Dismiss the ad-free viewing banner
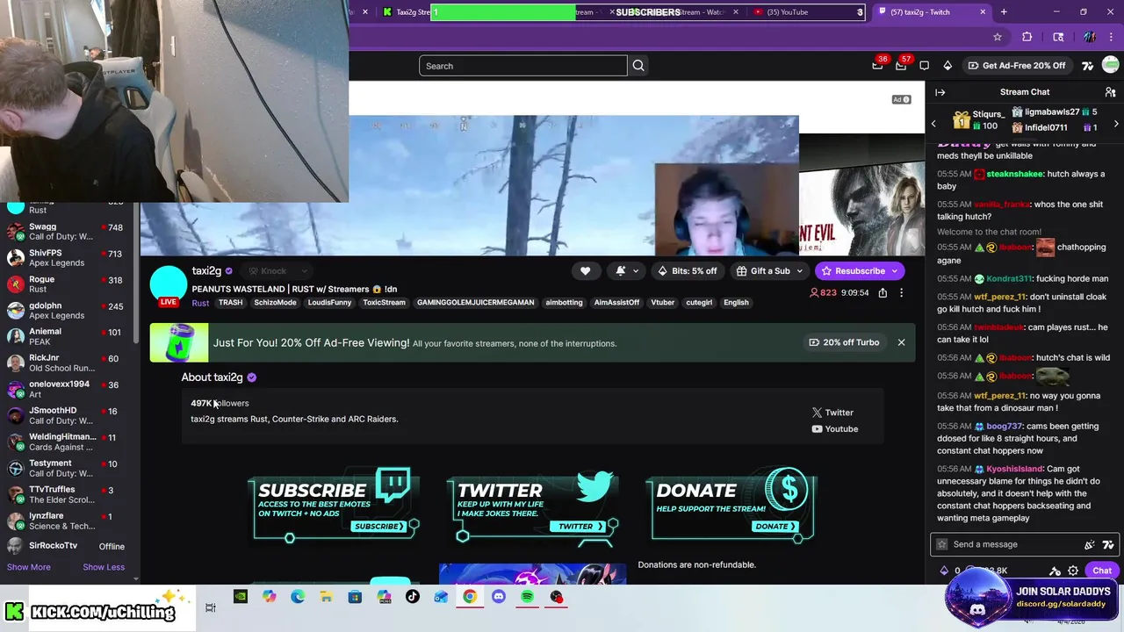Screen dimensions: 1124x632 (x=901, y=342)
